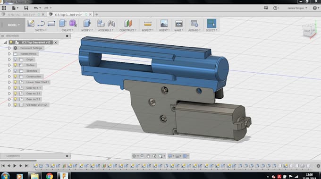Click the Measure icon under Inspect
The height and width of the screenshot is (179, 321).
click(x=148, y=24)
